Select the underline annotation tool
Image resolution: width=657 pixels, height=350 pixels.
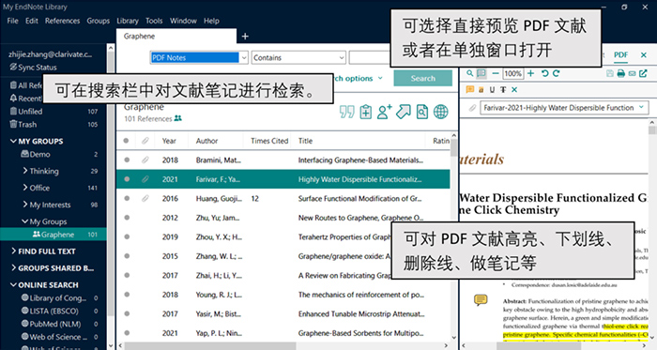tap(492, 89)
